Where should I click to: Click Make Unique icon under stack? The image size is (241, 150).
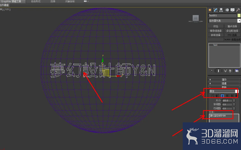[225, 71]
